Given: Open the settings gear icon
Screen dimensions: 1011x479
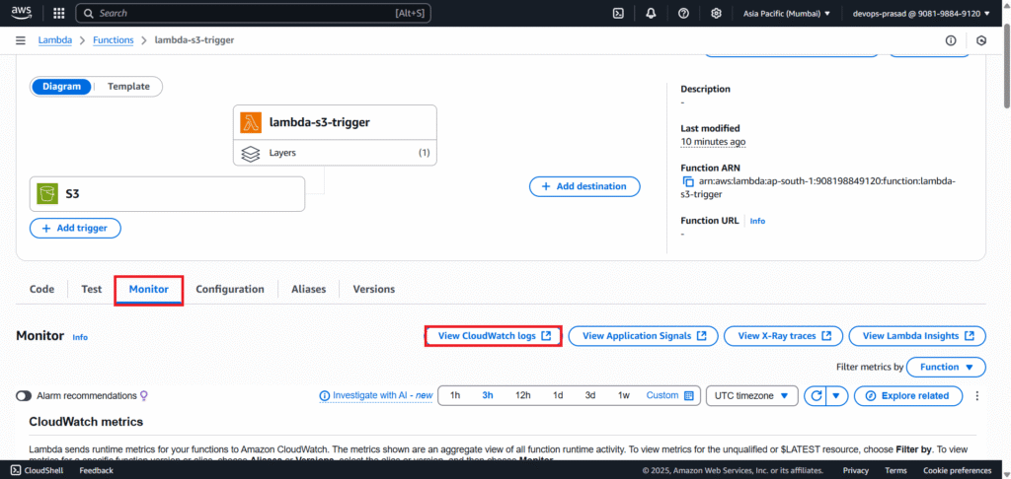Looking at the screenshot, I should tap(716, 13).
